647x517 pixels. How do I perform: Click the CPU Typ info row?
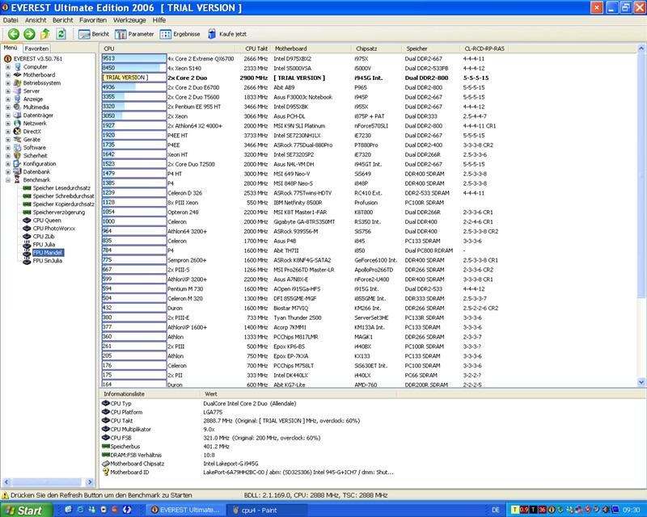tap(247, 404)
